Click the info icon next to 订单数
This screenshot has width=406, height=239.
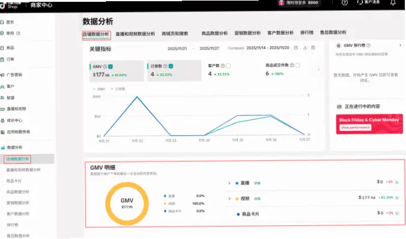[165, 66]
